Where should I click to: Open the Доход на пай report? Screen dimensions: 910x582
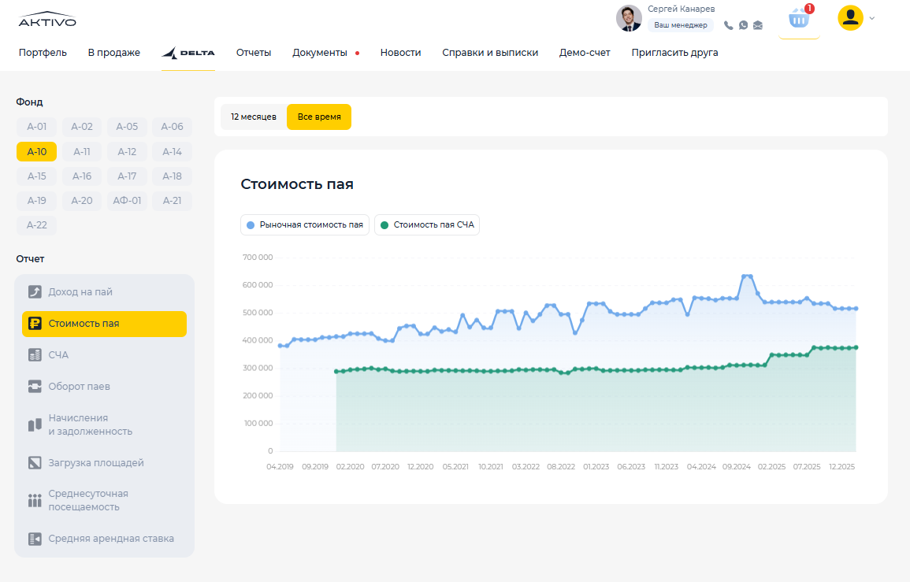coord(80,292)
